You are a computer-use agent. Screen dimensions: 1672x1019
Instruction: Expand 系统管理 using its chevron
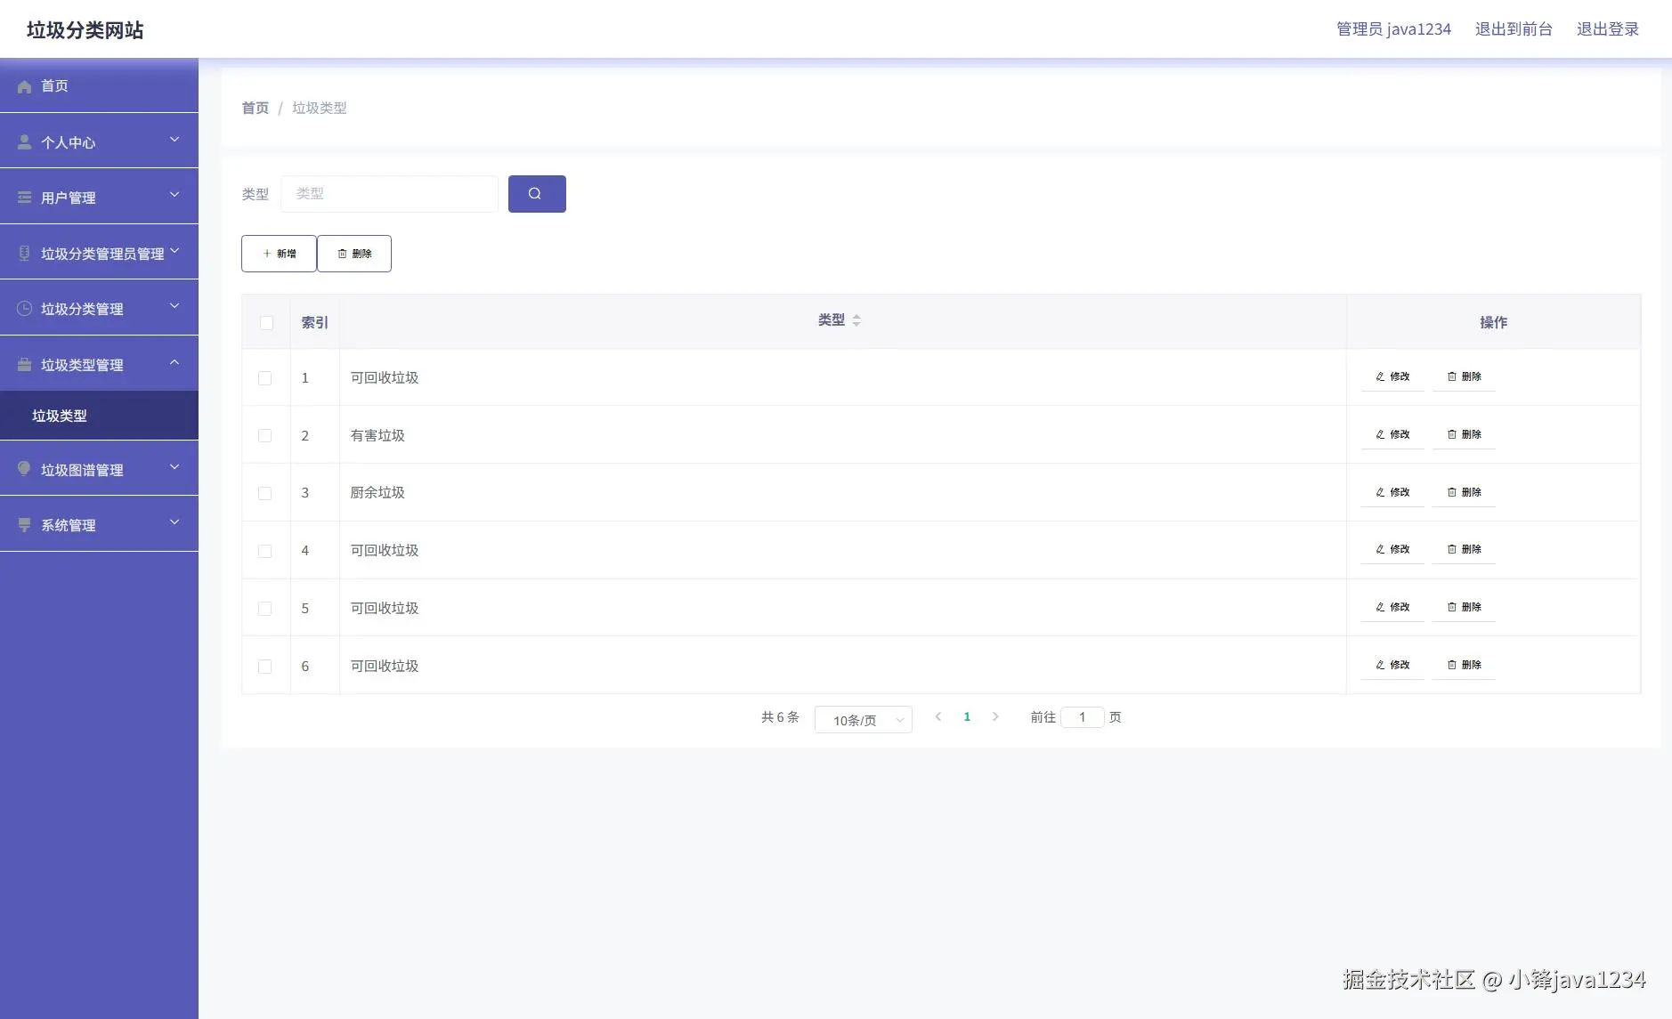175,522
